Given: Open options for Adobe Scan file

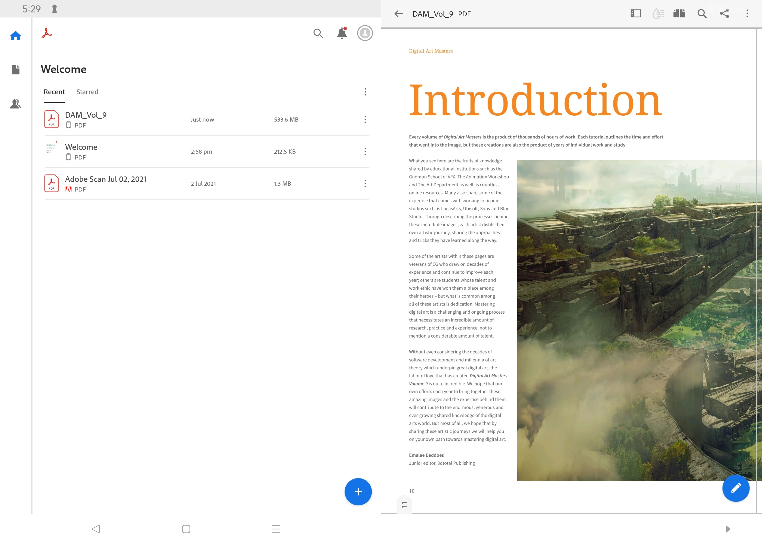Looking at the screenshot, I should pyautogui.click(x=365, y=184).
